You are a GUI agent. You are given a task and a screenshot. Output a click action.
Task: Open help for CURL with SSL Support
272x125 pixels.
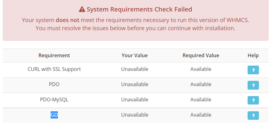(253, 70)
